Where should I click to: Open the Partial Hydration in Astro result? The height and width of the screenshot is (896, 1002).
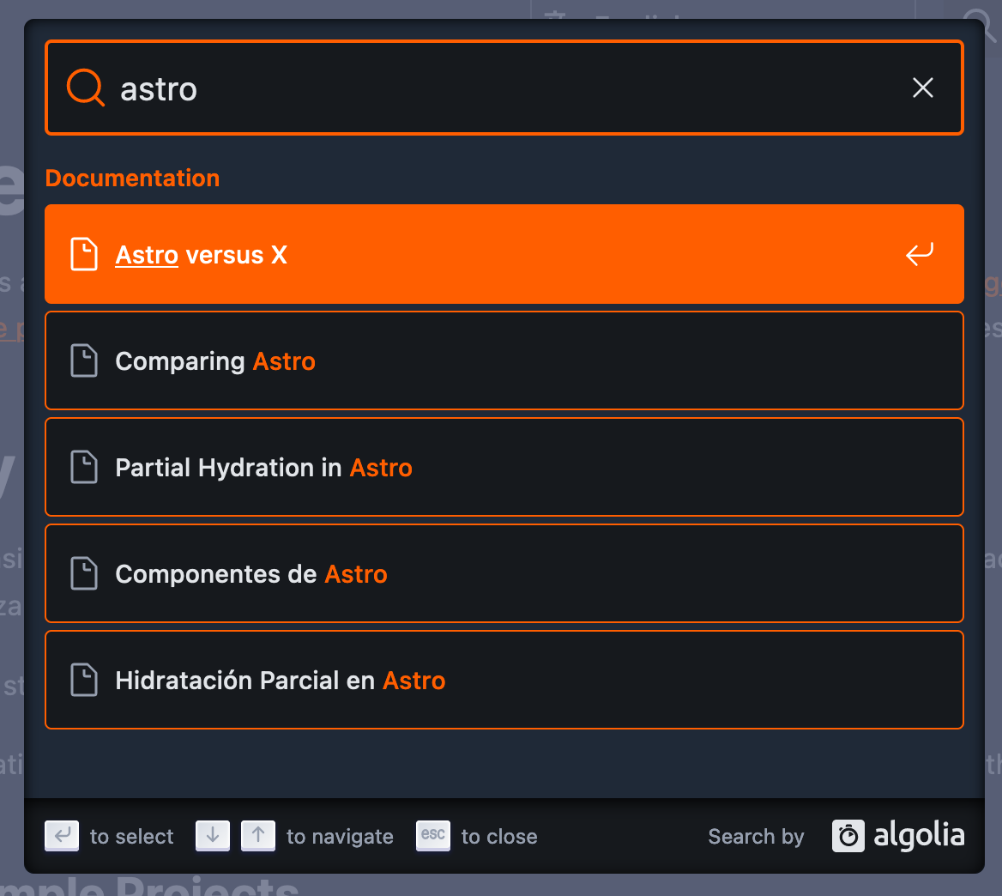(x=504, y=467)
